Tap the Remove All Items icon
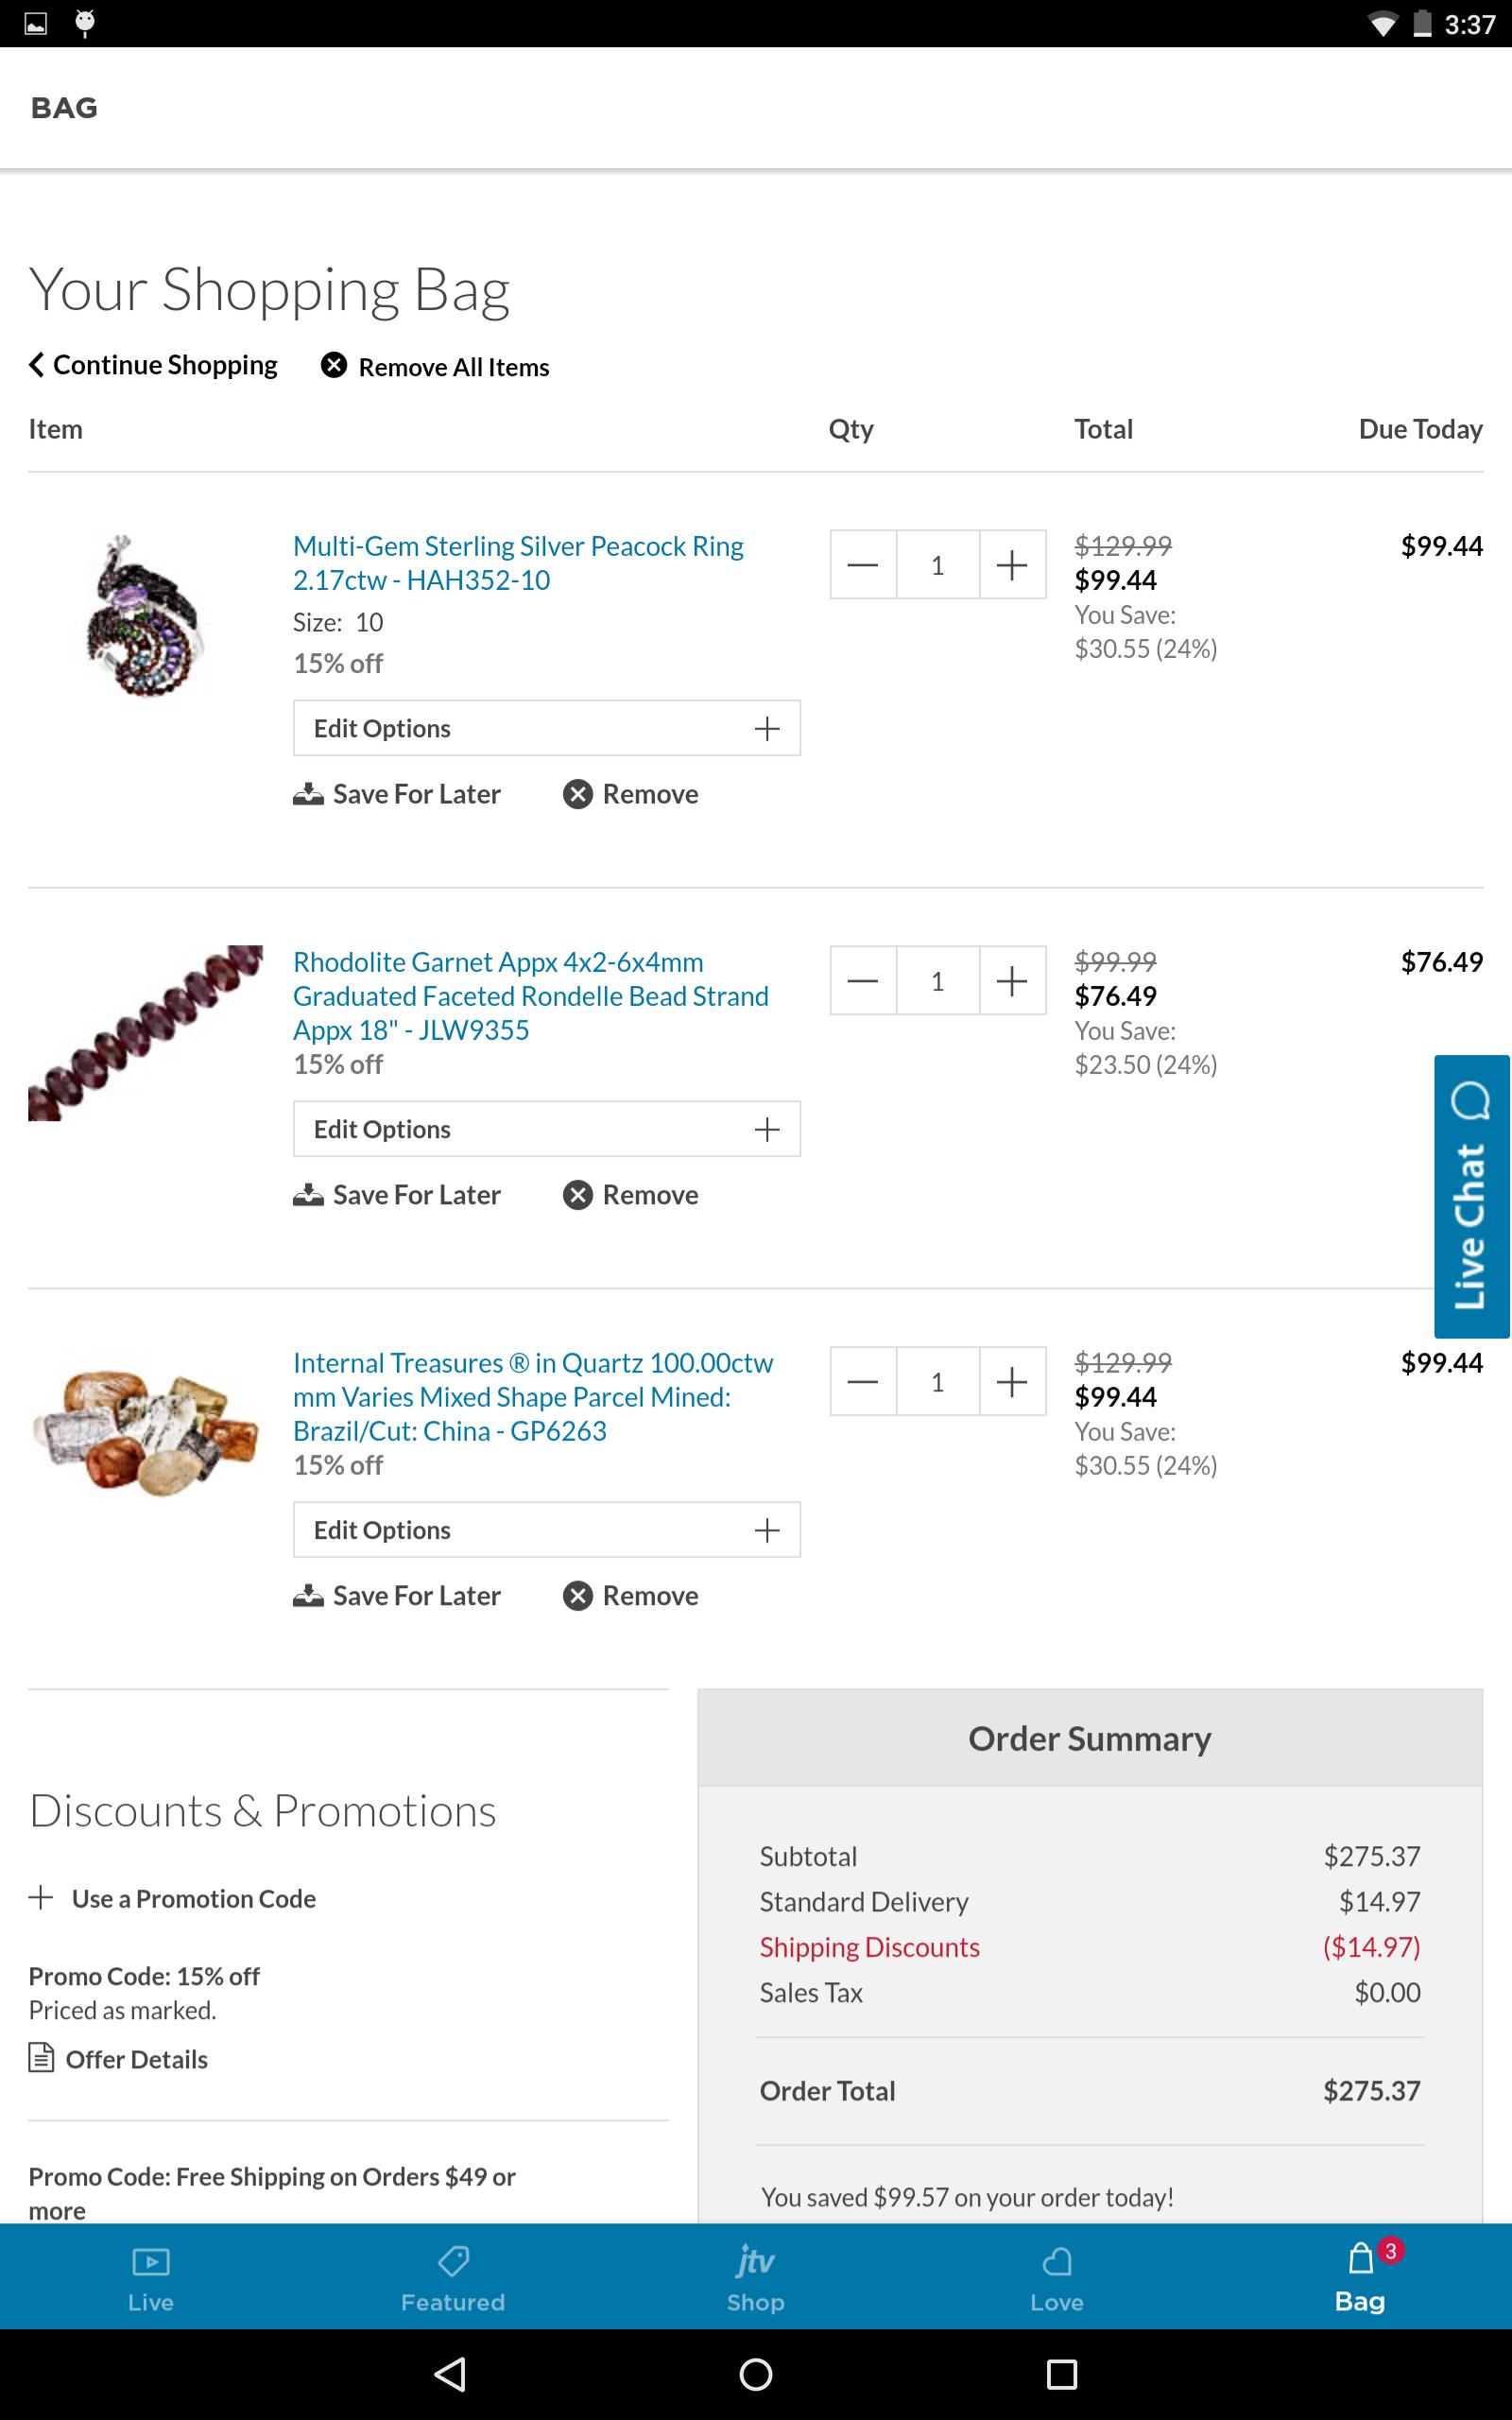1512x2420 pixels. pos(334,366)
